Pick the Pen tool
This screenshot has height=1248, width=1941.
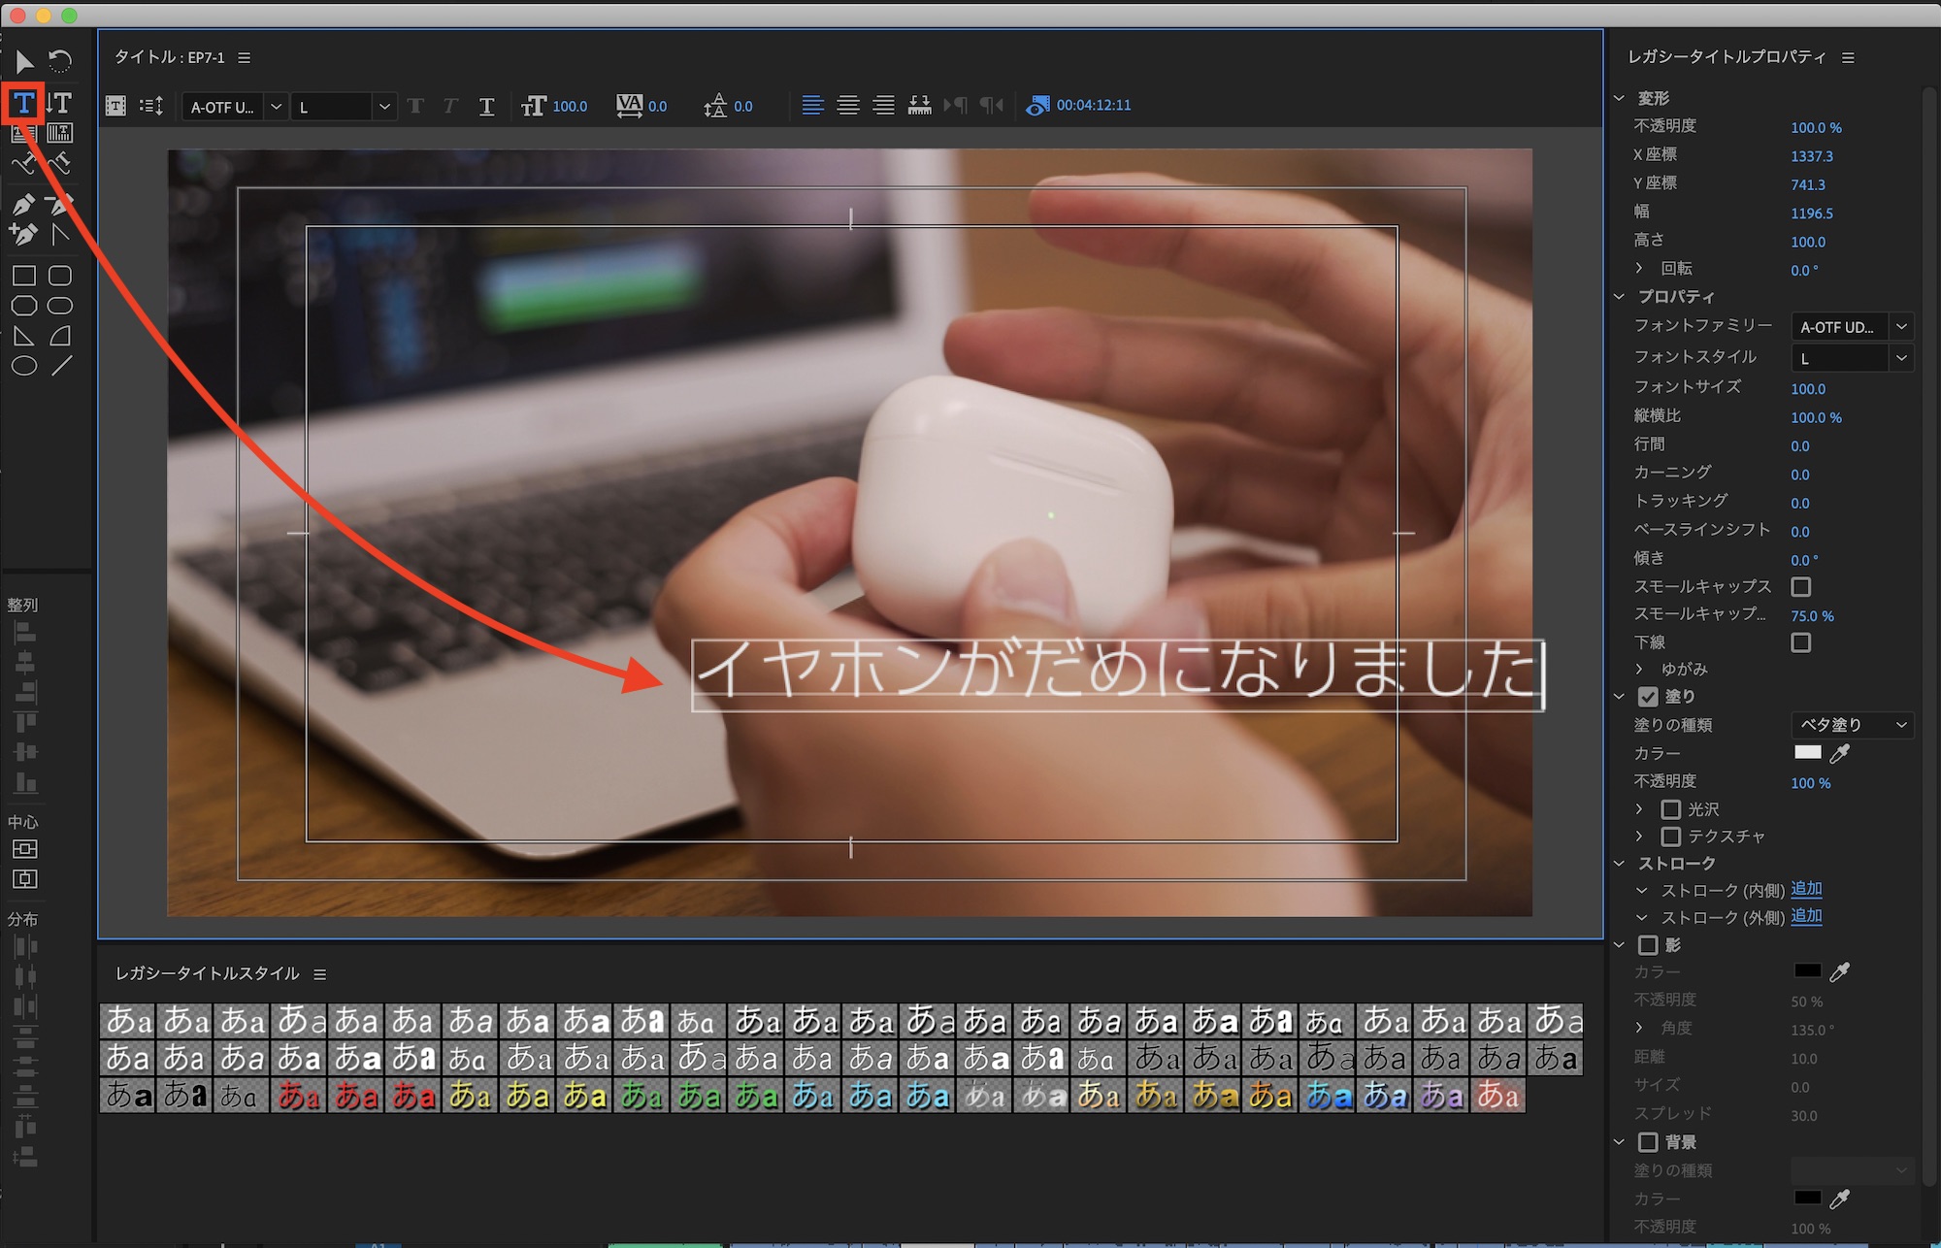pyautogui.click(x=23, y=204)
